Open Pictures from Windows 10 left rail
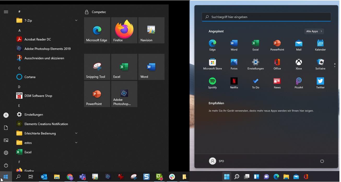The width and height of the screenshot is (341, 182). pos(6,140)
